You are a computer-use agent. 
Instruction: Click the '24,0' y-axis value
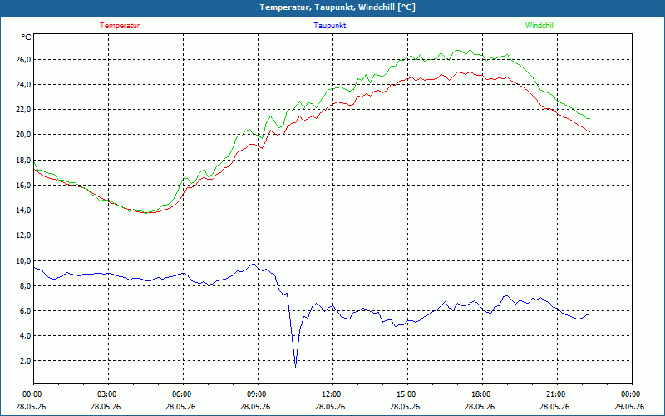click(24, 85)
